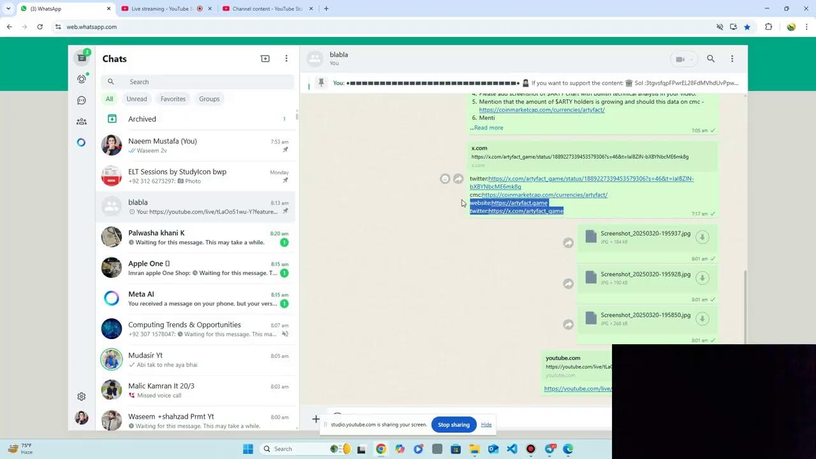Open Chrome three-dot menu
The width and height of the screenshot is (816, 459).
tap(807, 27)
